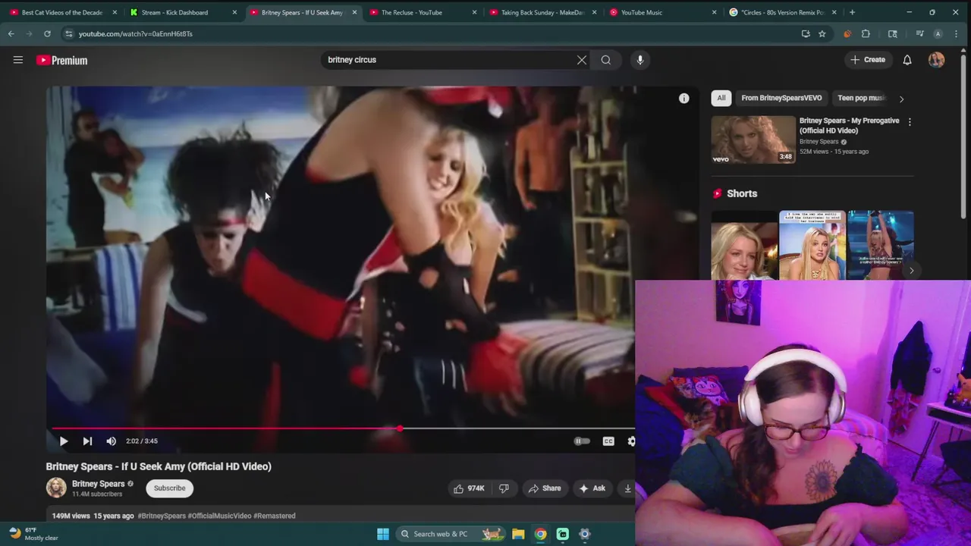Viewport: 971px width, 546px height.
Task: Switch to Best Cat Videos tab
Action: tap(62, 12)
